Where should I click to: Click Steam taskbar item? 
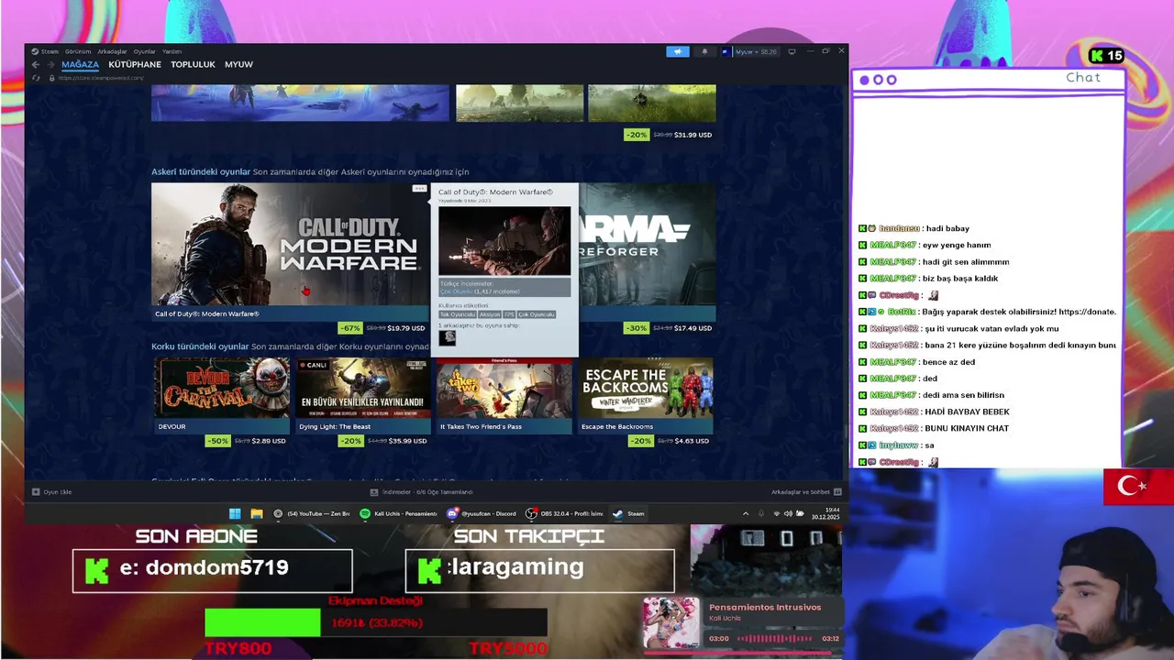click(x=629, y=513)
